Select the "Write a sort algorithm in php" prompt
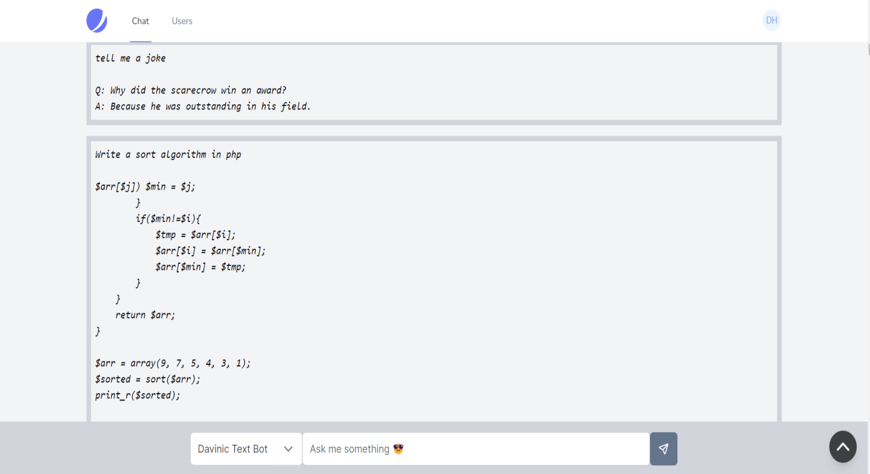This screenshot has height=474, width=870. [x=168, y=154]
